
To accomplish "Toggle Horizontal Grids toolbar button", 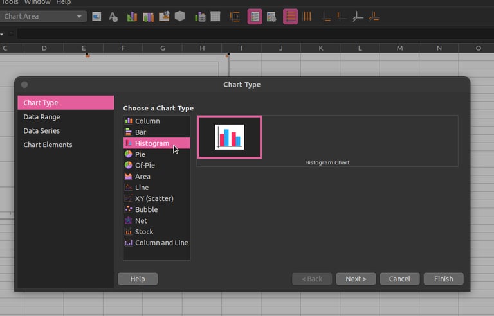I will (290, 16).
